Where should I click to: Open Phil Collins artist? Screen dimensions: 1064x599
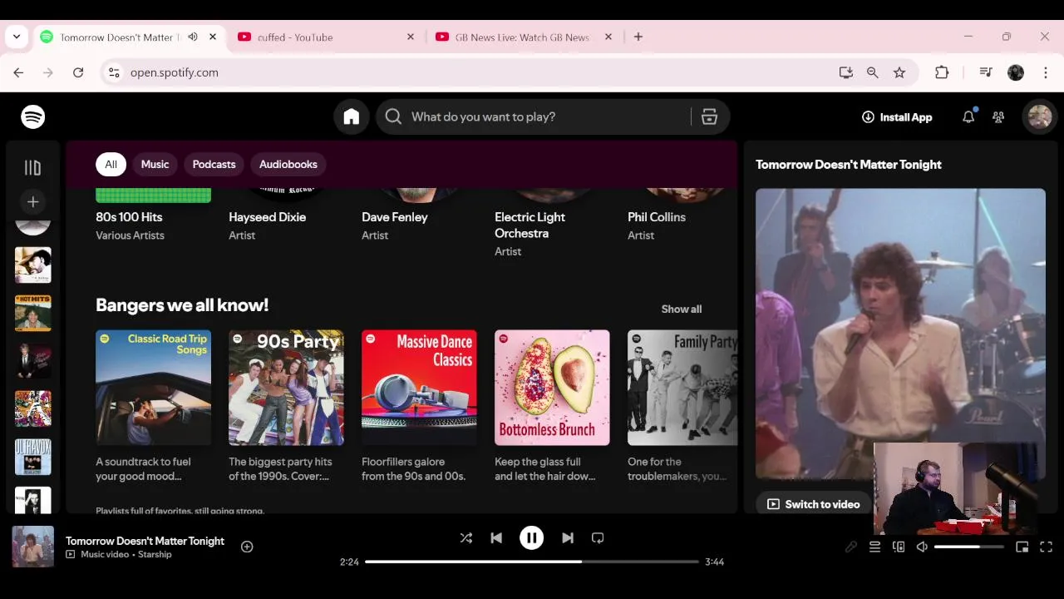(656, 217)
